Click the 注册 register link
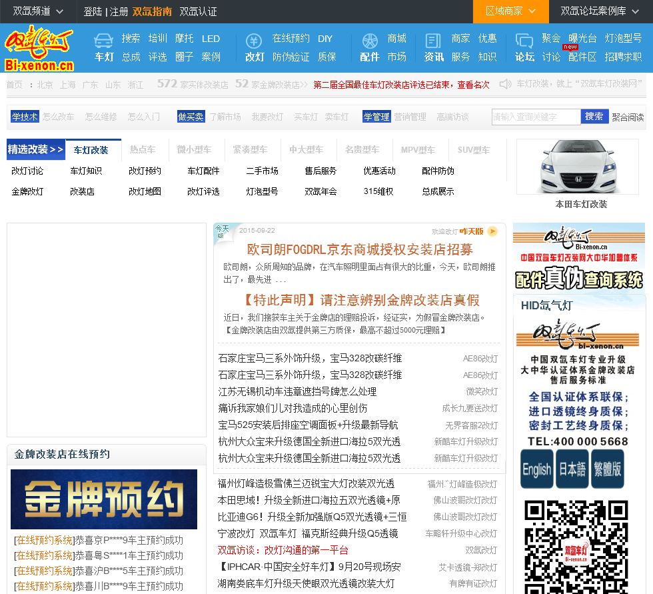The width and height of the screenshot is (653, 594). tap(119, 11)
